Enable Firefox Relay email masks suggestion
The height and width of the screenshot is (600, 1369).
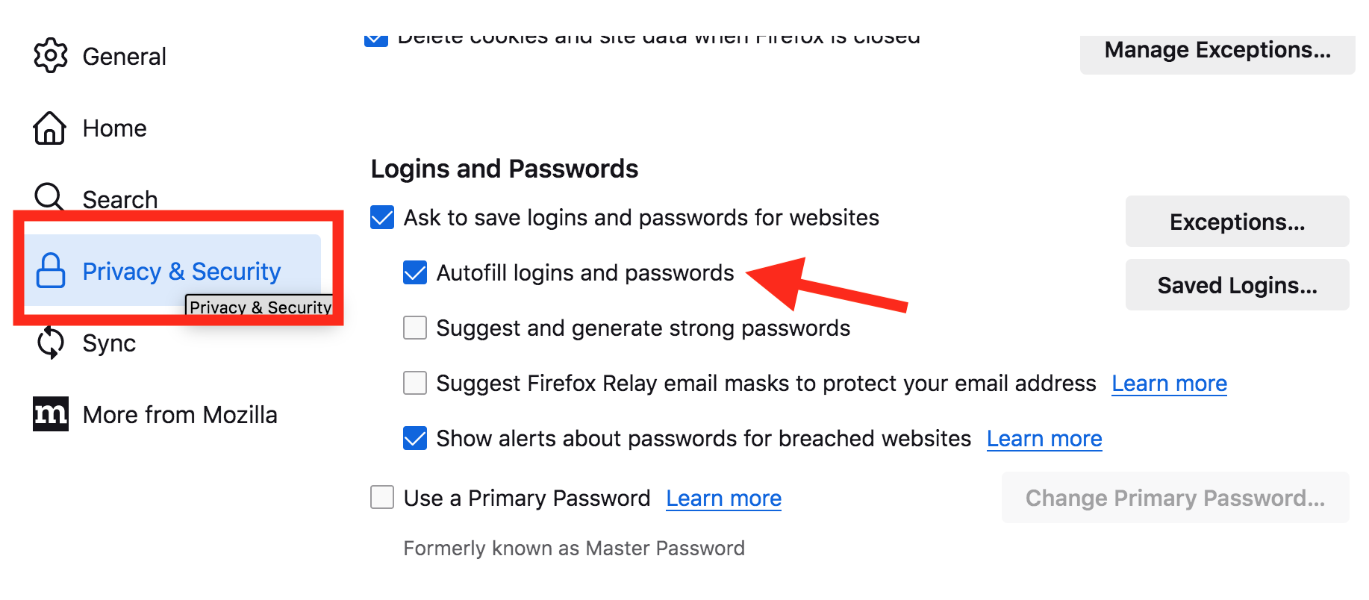pyautogui.click(x=415, y=383)
